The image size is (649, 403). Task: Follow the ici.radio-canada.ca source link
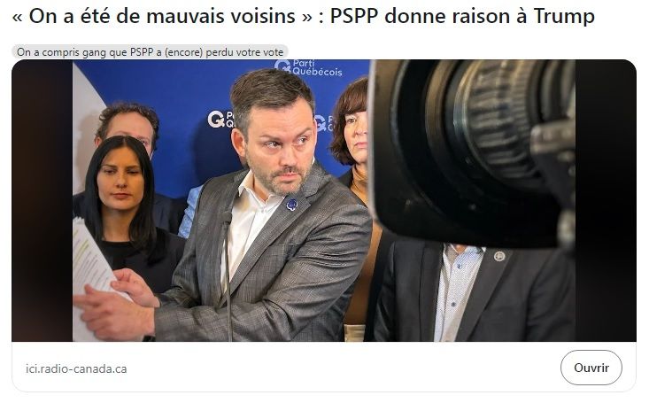76,368
